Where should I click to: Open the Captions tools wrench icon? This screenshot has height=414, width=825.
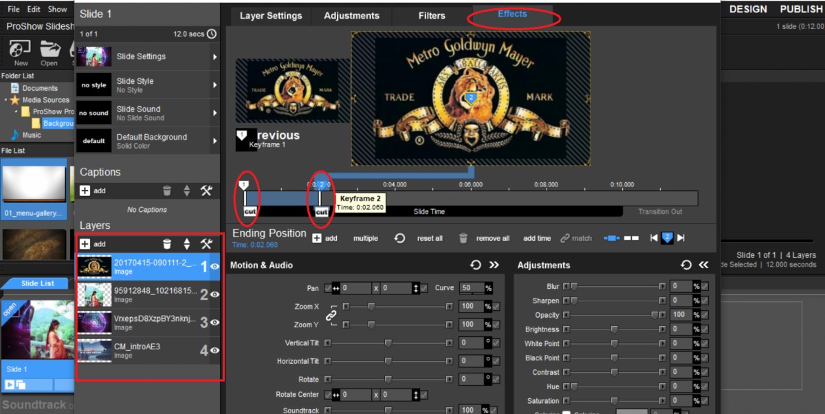tap(206, 190)
